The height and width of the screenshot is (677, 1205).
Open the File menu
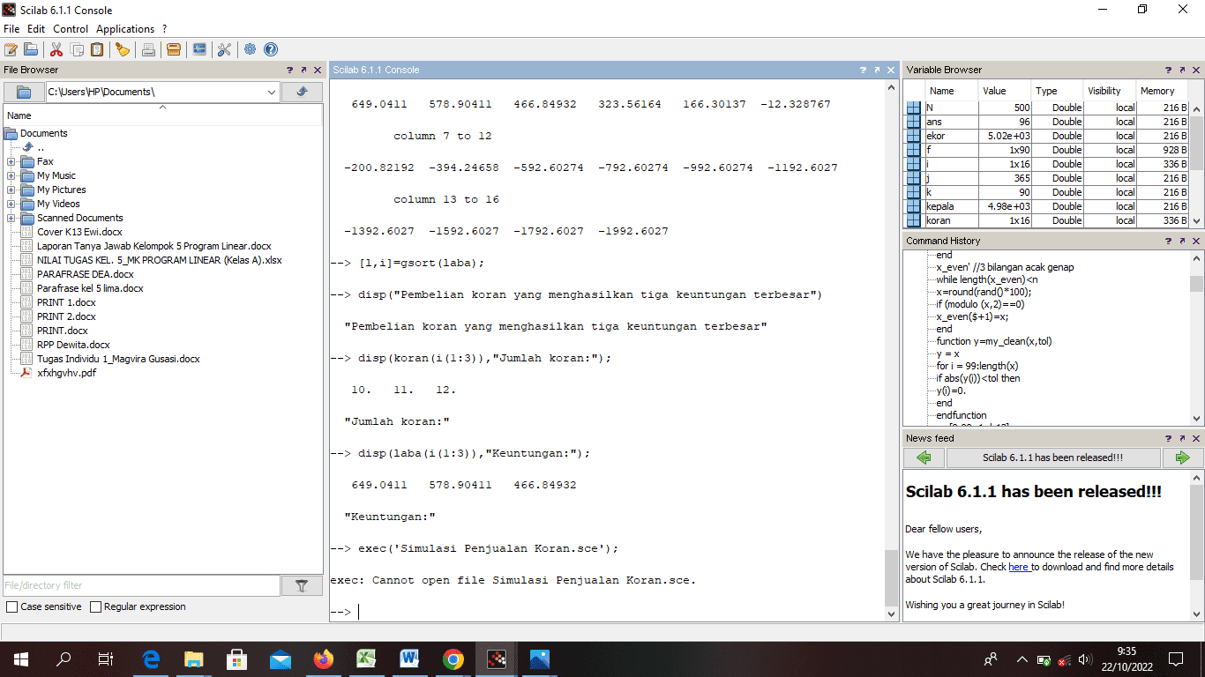pos(11,29)
